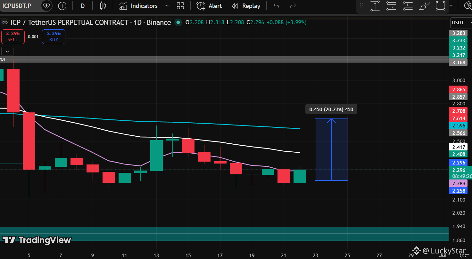Add a symbol to compare with plus icon

point(62,6)
